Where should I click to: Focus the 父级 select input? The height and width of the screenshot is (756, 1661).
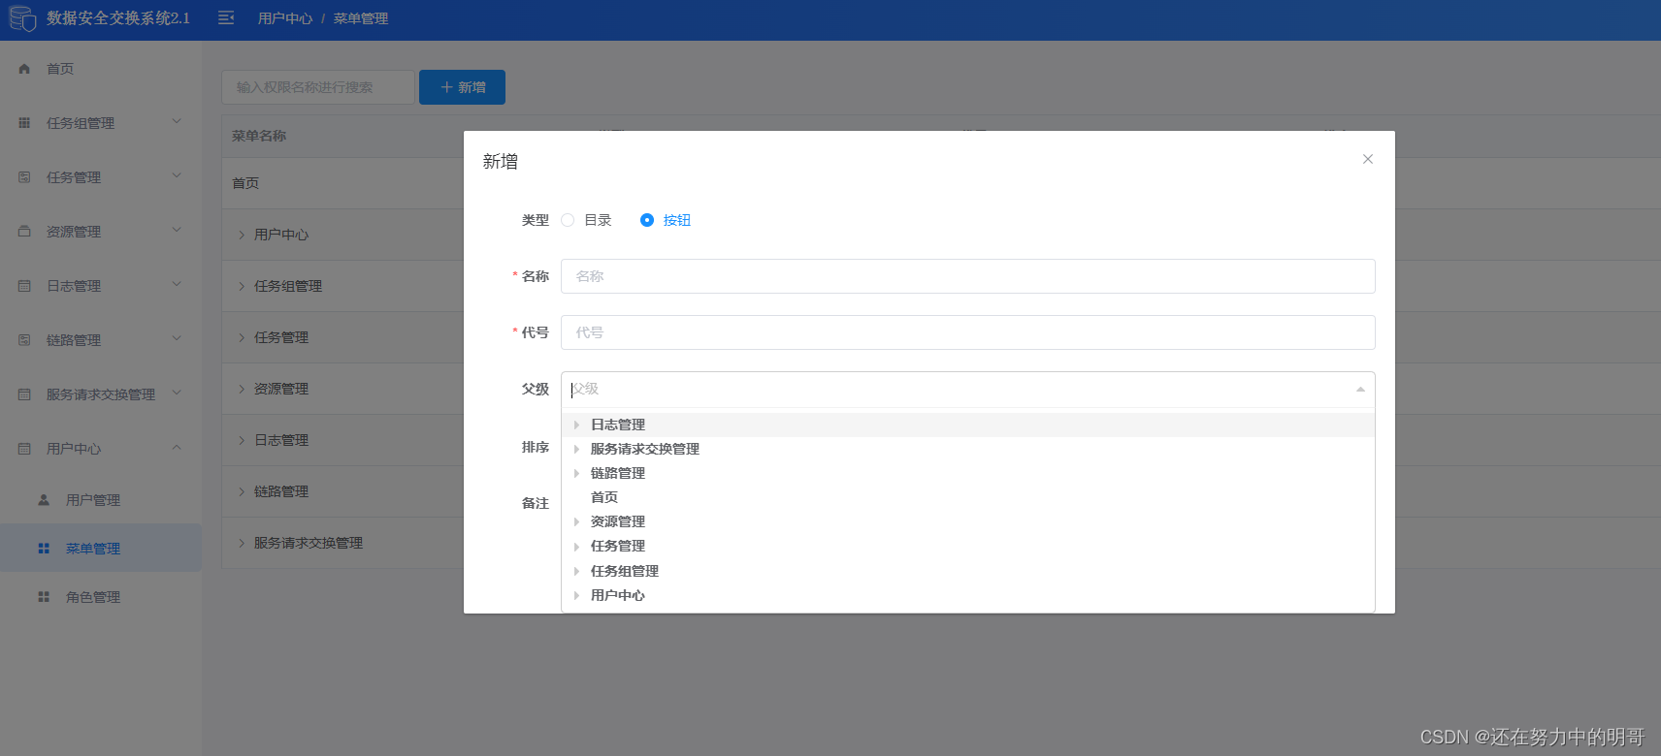pyautogui.click(x=967, y=389)
